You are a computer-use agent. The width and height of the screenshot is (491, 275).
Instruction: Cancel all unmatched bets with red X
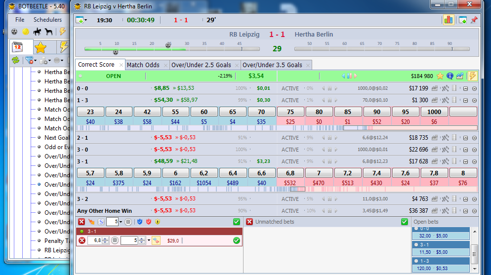click(x=249, y=222)
